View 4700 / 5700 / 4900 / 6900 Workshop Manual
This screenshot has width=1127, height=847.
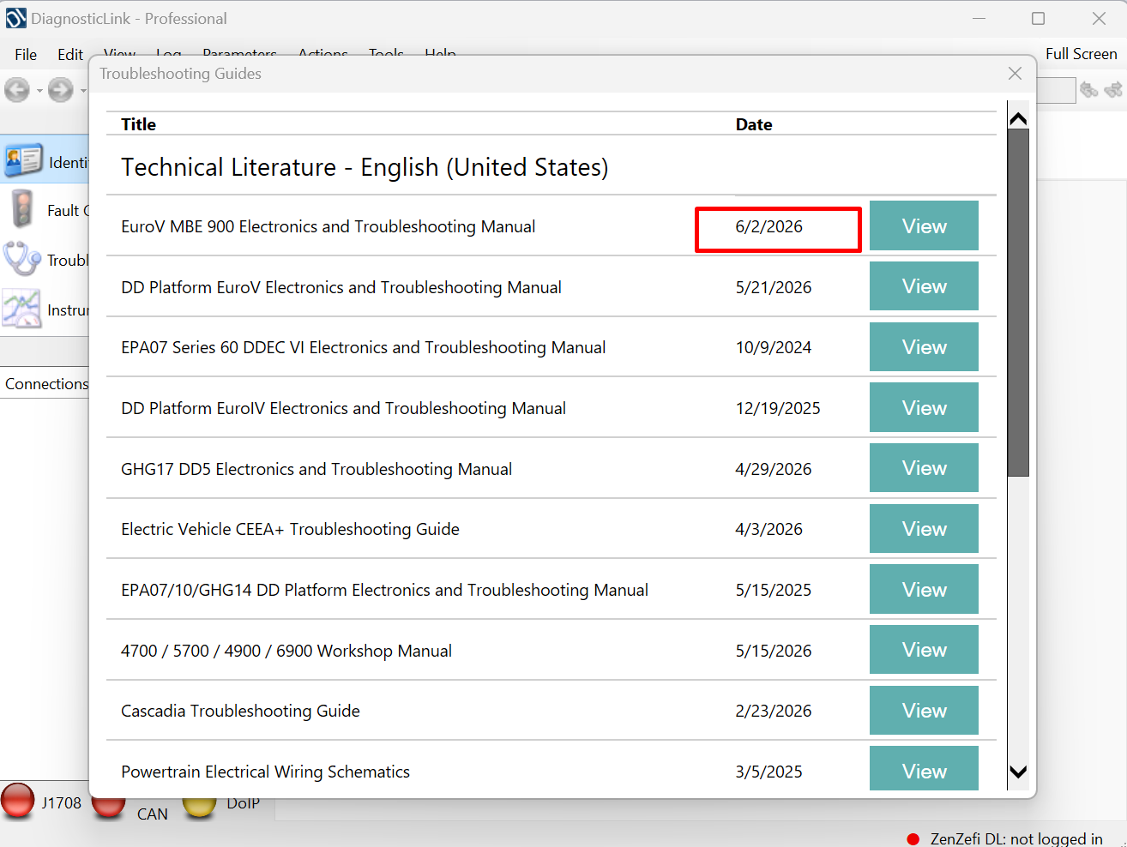[x=924, y=650]
